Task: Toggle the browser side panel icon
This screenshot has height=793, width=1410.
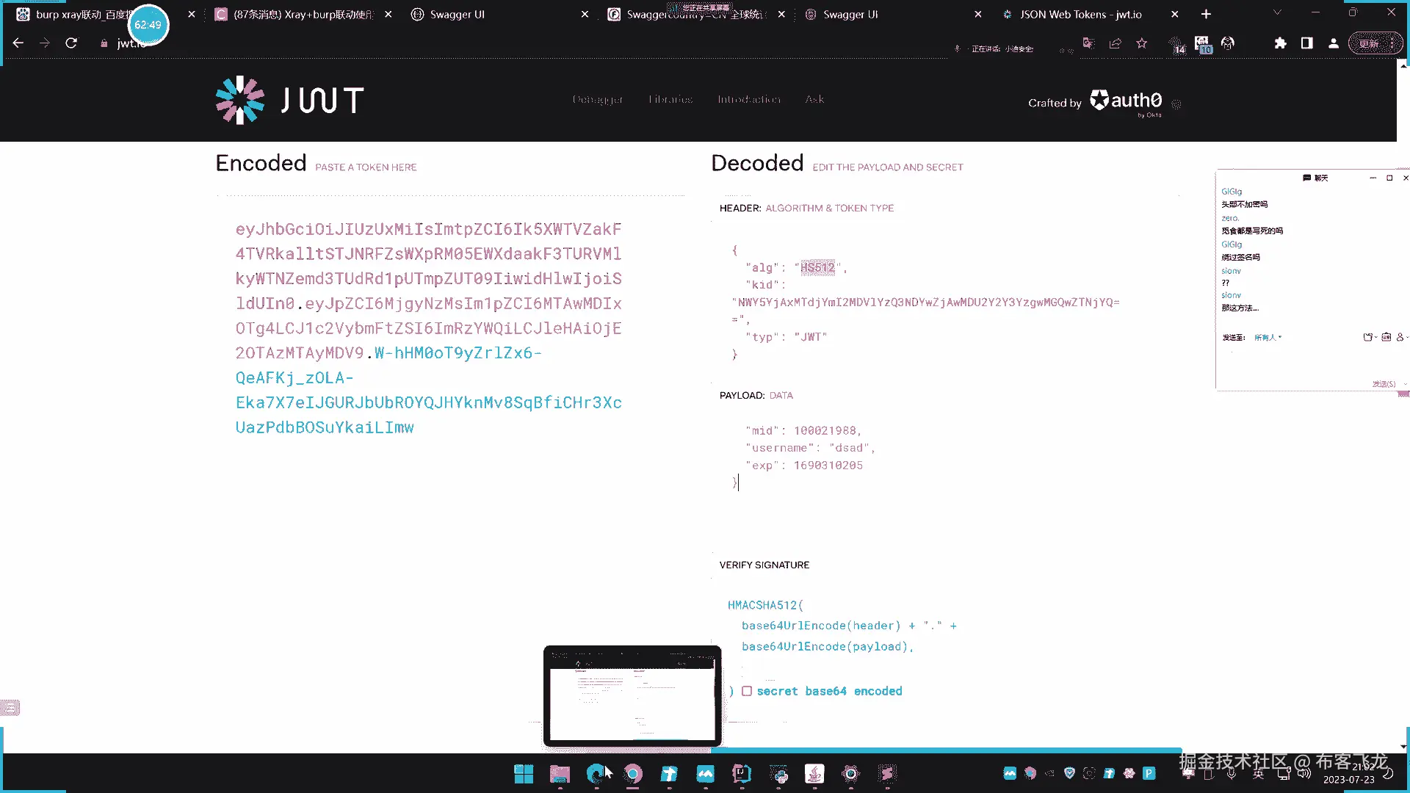Action: coord(1306,43)
